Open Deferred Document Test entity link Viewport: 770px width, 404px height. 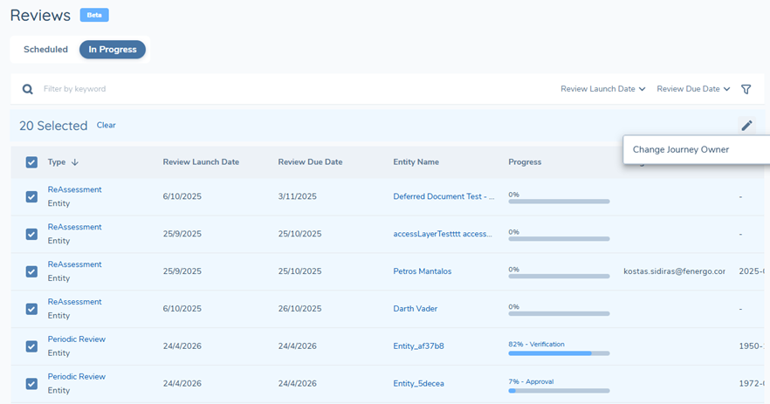(x=443, y=196)
